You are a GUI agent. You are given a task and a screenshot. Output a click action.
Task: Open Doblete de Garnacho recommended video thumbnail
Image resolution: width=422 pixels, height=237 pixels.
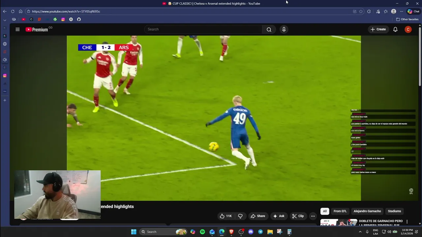tap(339, 223)
